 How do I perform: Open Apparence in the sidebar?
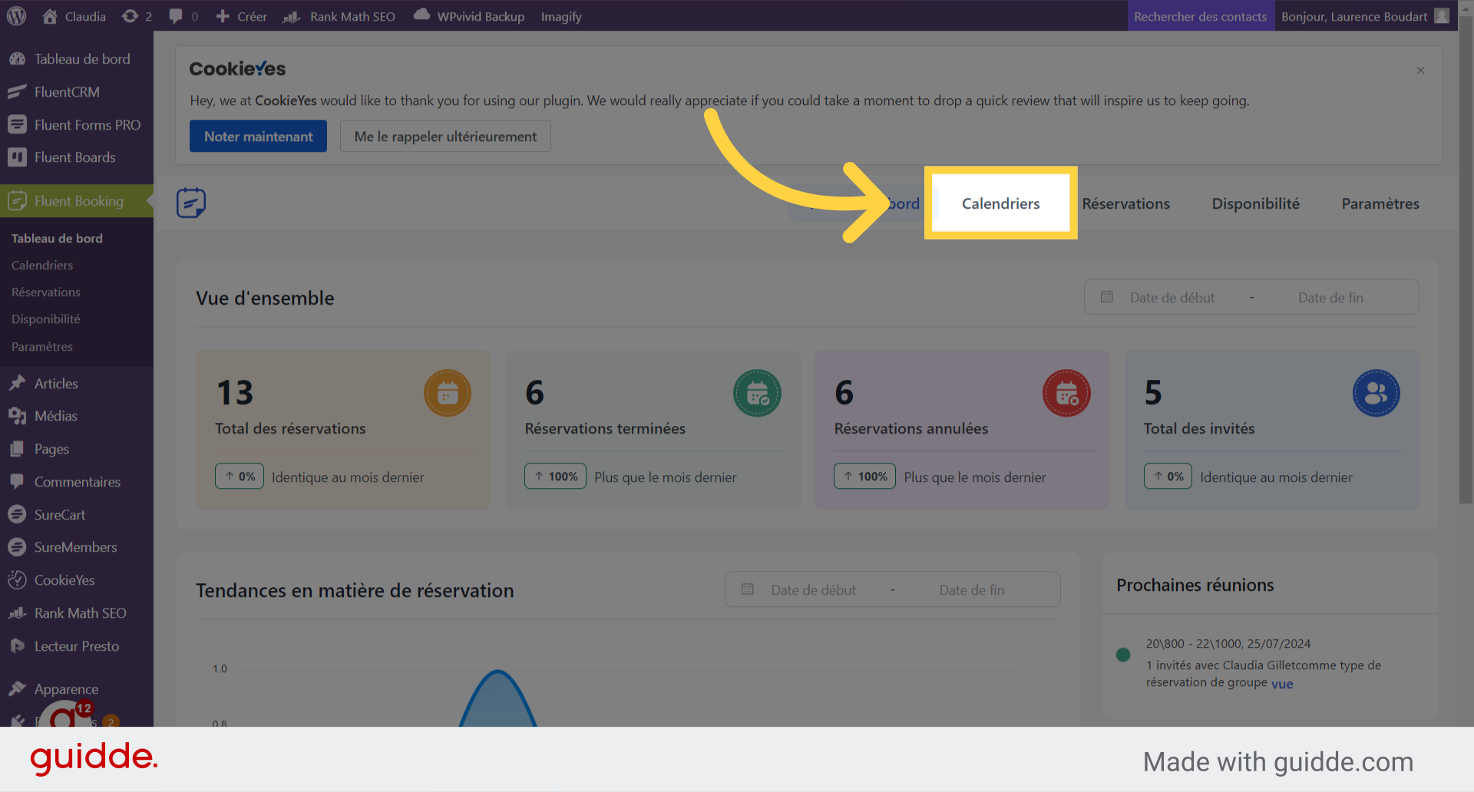[77, 689]
